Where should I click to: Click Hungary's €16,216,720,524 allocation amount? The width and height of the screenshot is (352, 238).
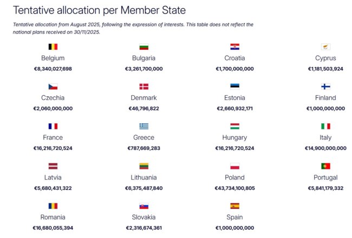(x=234, y=148)
